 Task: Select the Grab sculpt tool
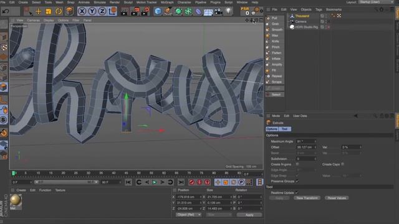point(275,24)
